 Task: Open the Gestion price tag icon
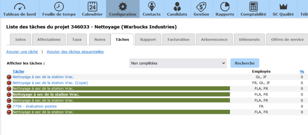tap(201, 7)
